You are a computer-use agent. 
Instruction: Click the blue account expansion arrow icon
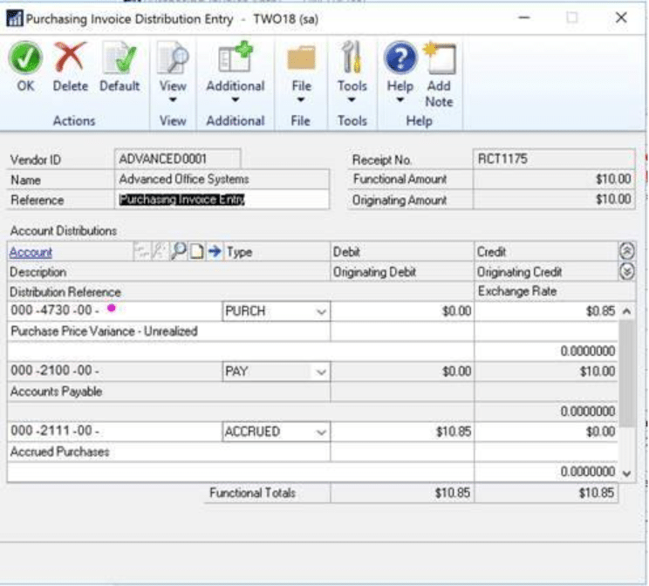[x=214, y=252]
